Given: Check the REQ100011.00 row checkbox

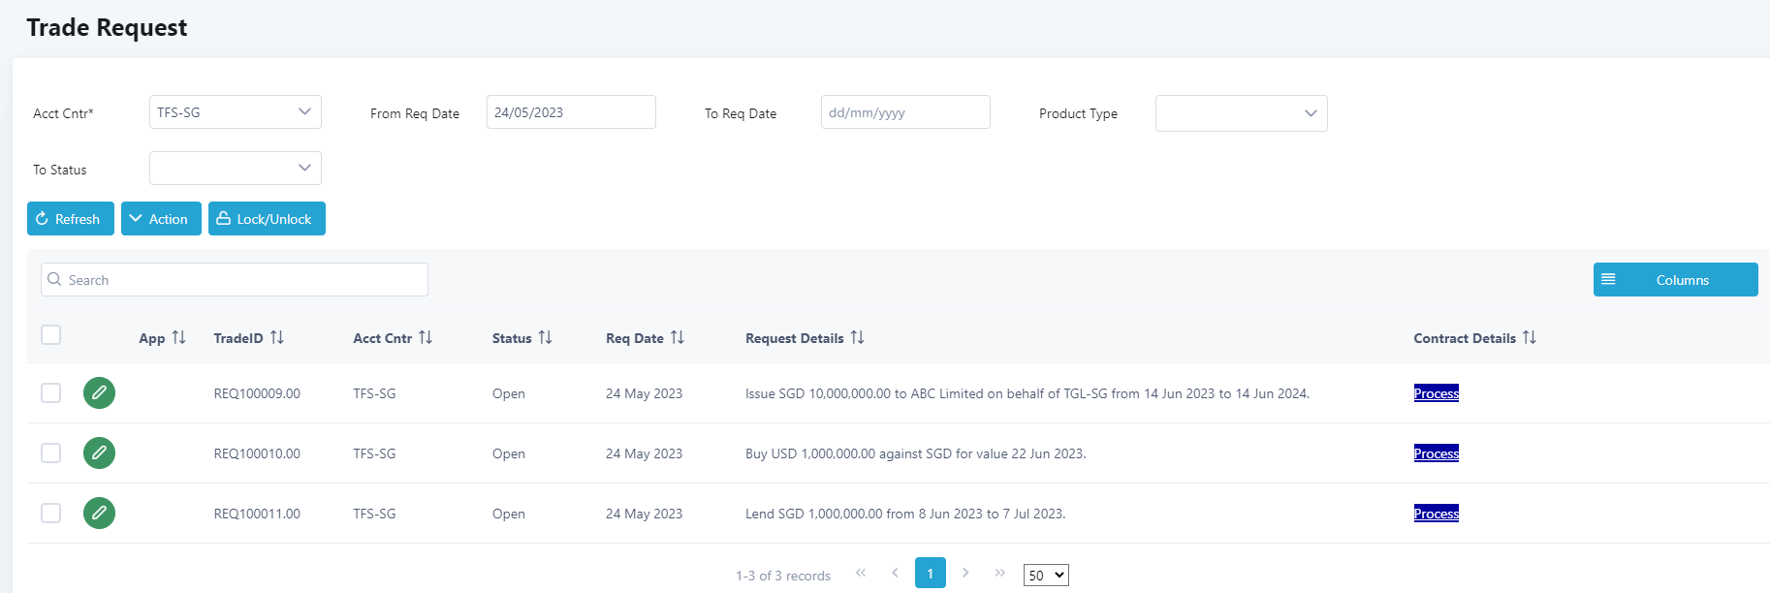Looking at the screenshot, I should coord(51,514).
